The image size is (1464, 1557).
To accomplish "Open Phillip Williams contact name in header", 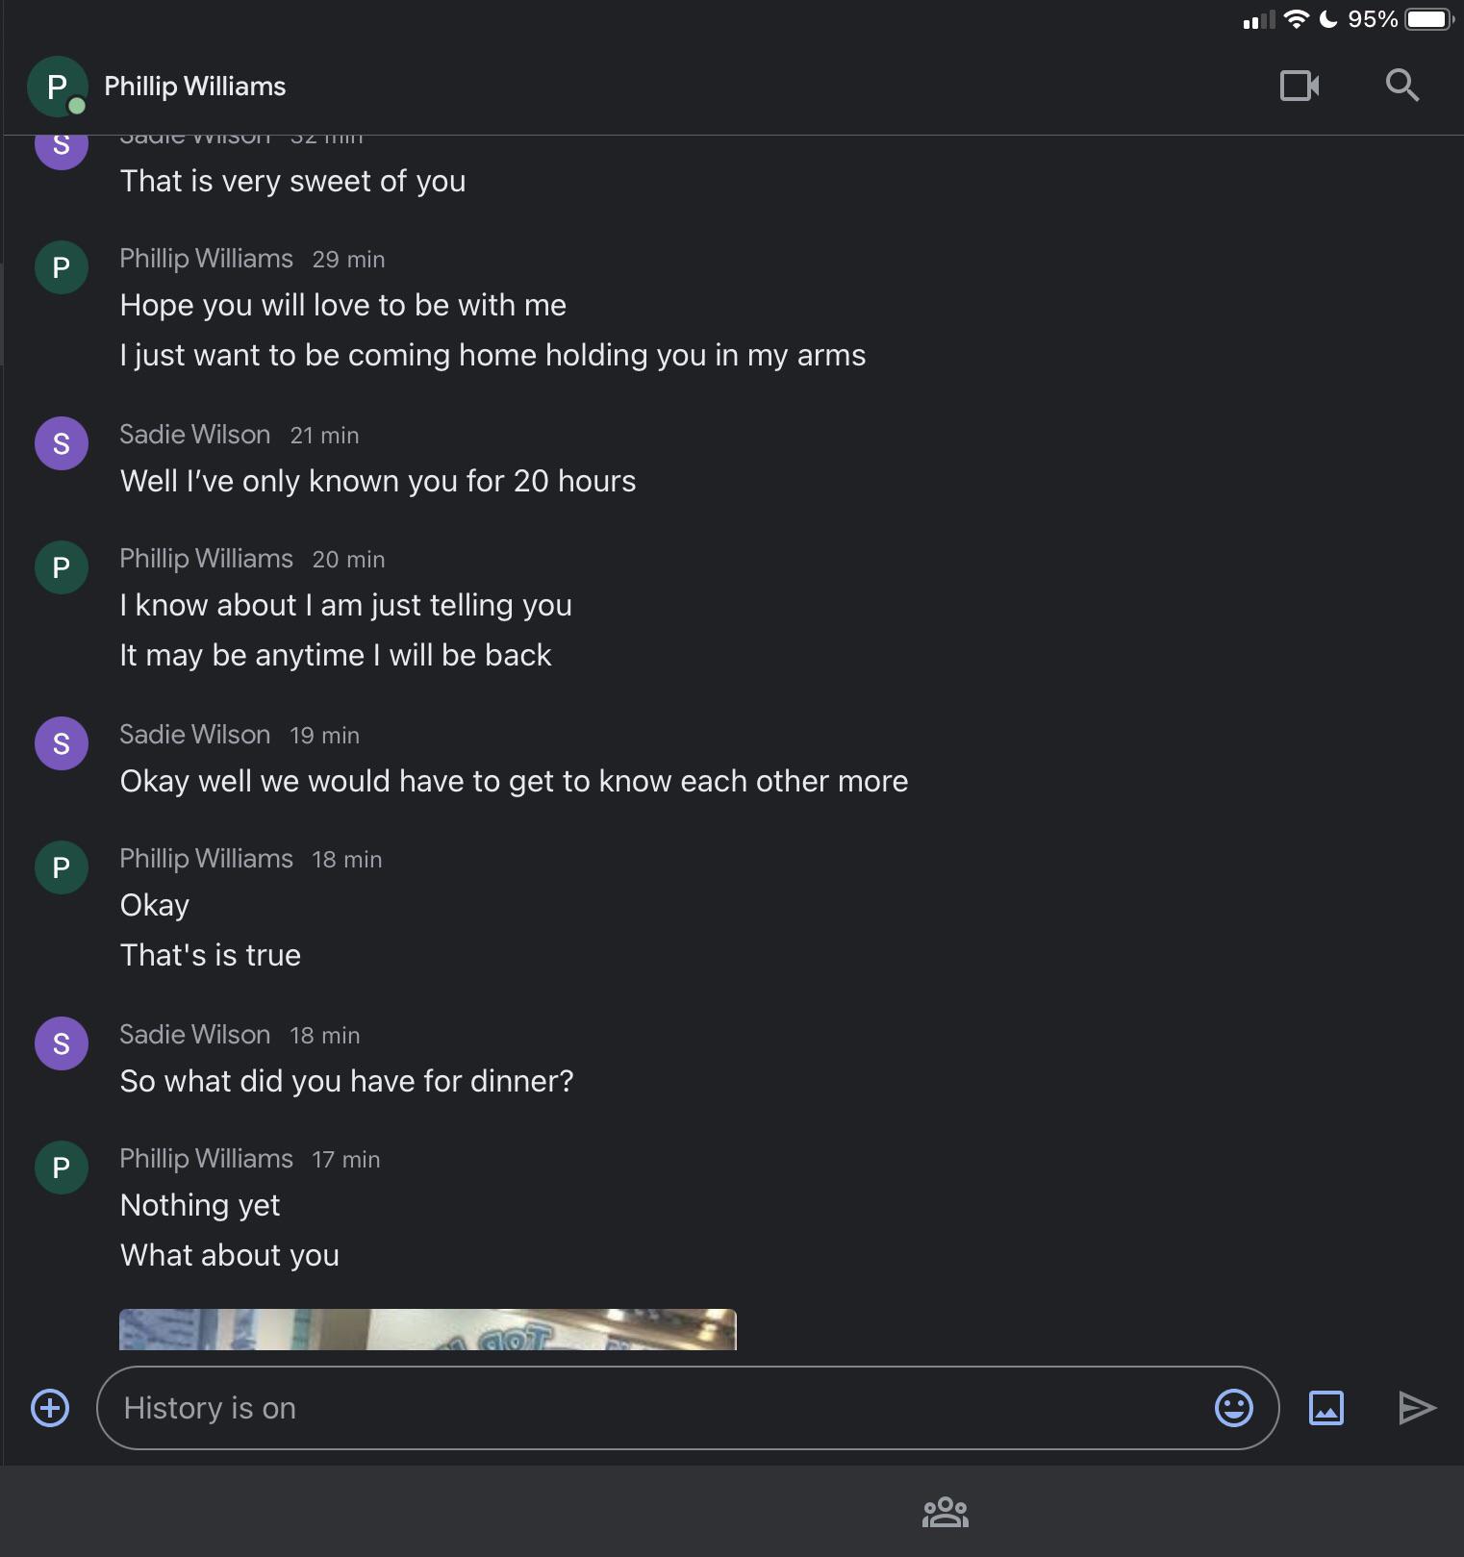I will pos(194,87).
